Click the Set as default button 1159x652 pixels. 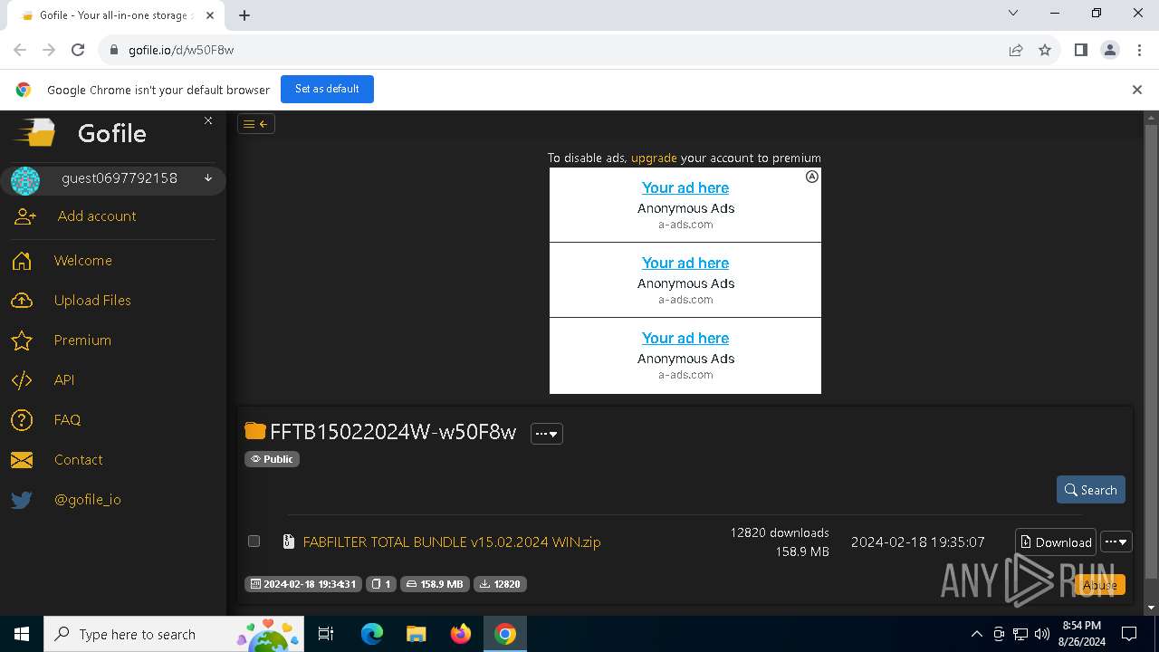[327, 89]
